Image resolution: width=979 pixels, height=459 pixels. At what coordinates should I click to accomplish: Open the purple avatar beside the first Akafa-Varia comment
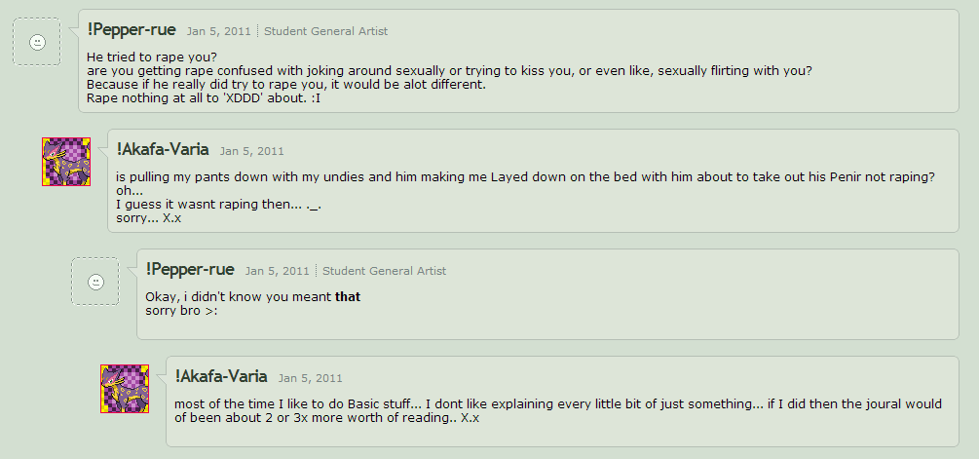tap(66, 162)
